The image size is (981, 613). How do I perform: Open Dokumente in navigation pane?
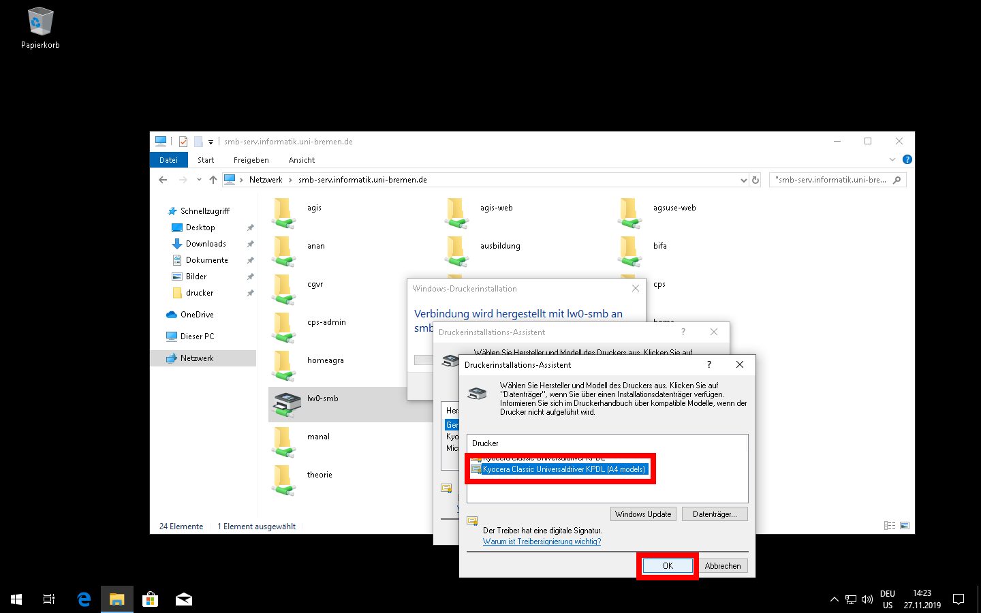206,260
